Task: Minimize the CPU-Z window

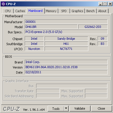Action: tap(101, 4)
